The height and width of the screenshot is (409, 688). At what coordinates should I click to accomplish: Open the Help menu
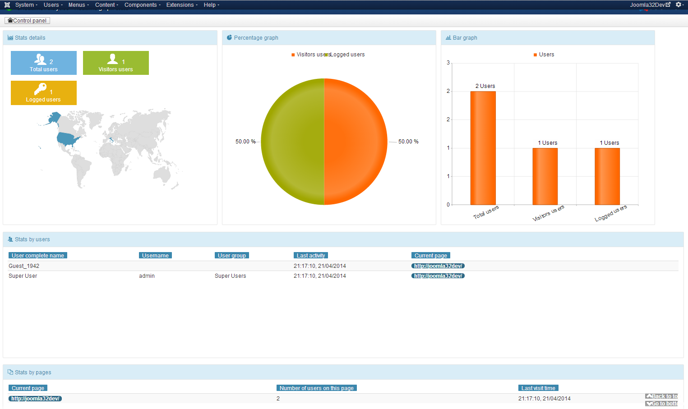[x=212, y=5]
